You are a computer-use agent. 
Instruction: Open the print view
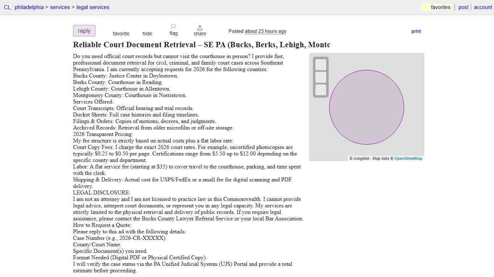[x=416, y=31]
